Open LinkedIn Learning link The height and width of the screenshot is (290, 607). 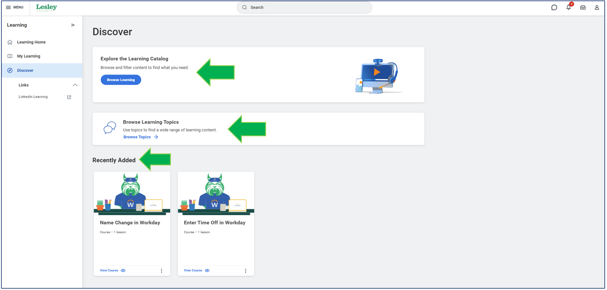coord(33,97)
